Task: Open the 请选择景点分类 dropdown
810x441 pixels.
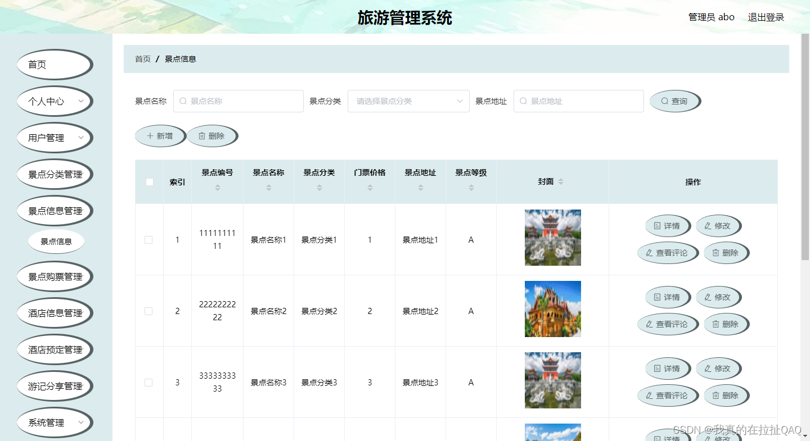Action: point(408,101)
